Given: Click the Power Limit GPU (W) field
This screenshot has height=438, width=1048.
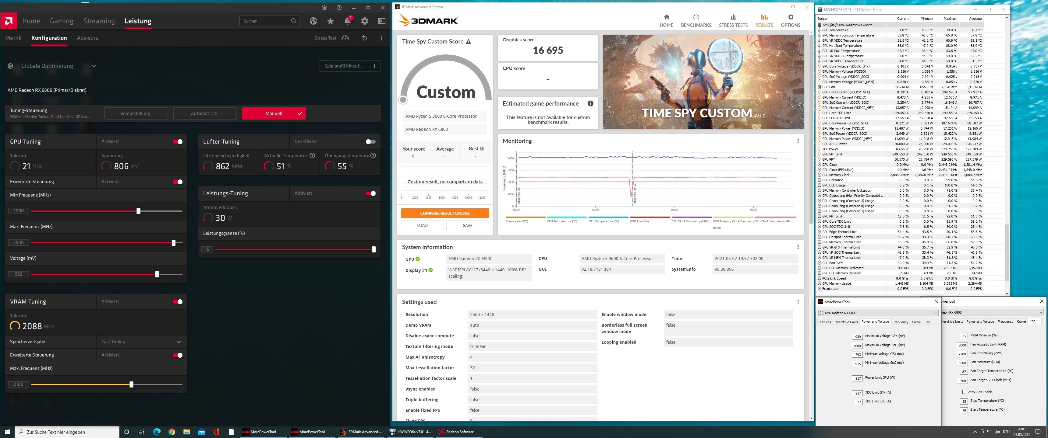Looking at the screenshot, I should (x=857, y=378).
